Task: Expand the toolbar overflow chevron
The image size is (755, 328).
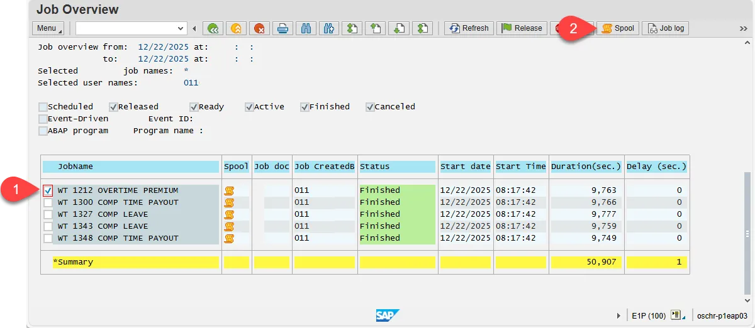Action: point(743,28)
